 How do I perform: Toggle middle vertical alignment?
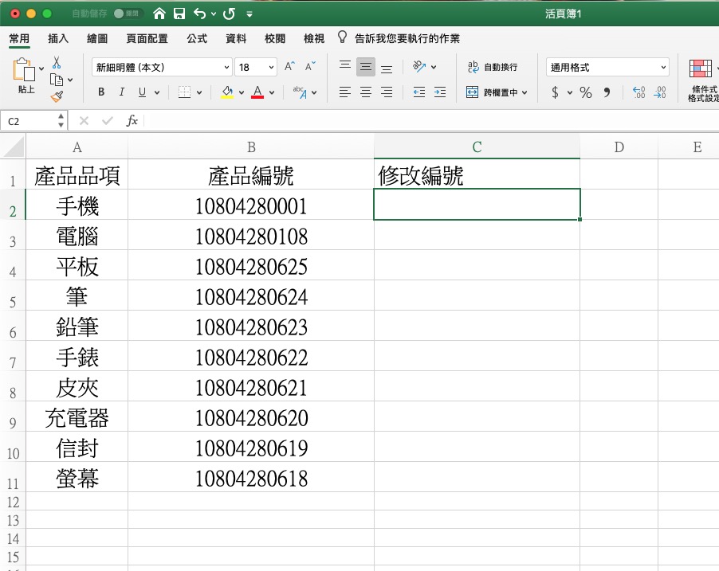pos(366,67)
